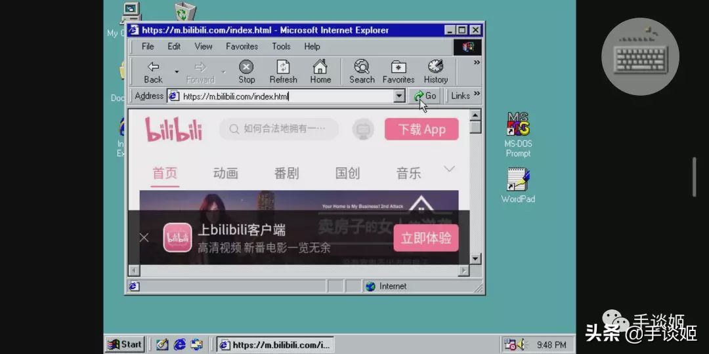Click the bilibili search box
This screenshot has width=709, height=354.
click(279, 130)
